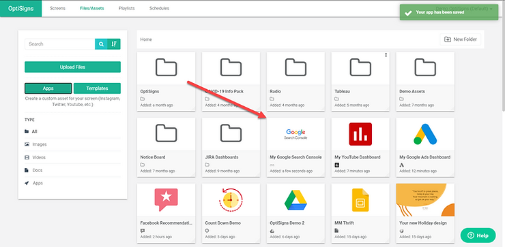Click the 'My Google Ads Dashboard' title
This screenshot has width=505, height=247.
424,157
